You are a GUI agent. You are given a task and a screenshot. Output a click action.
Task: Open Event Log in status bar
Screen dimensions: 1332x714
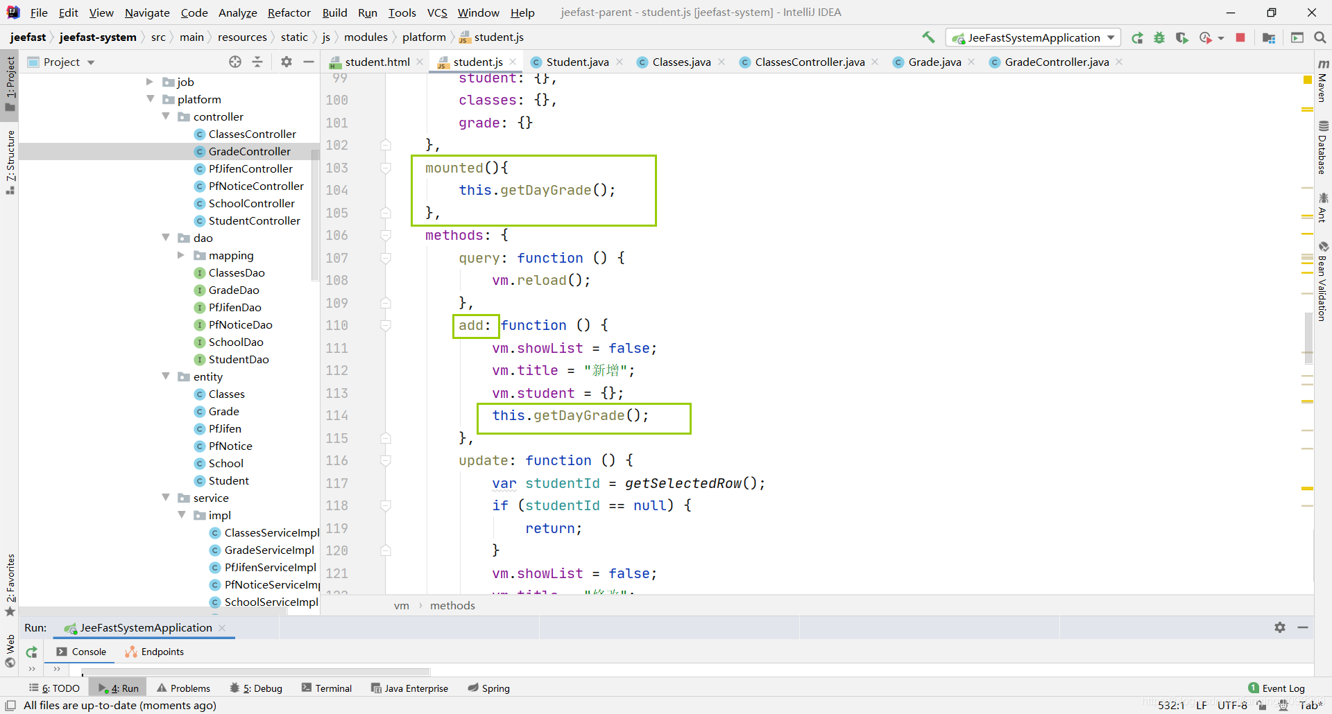[x=1276, y=688]
